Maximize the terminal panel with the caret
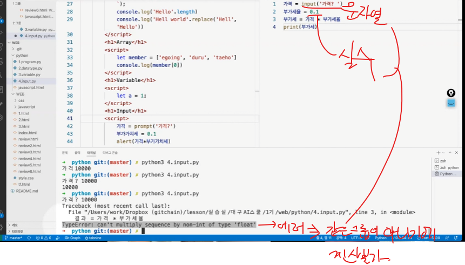 tap(450, 153)
